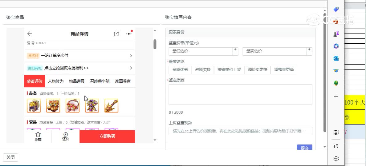Open the three-dot more menu in 商品详情
The image size is (366, 166).
click(129, 34)
